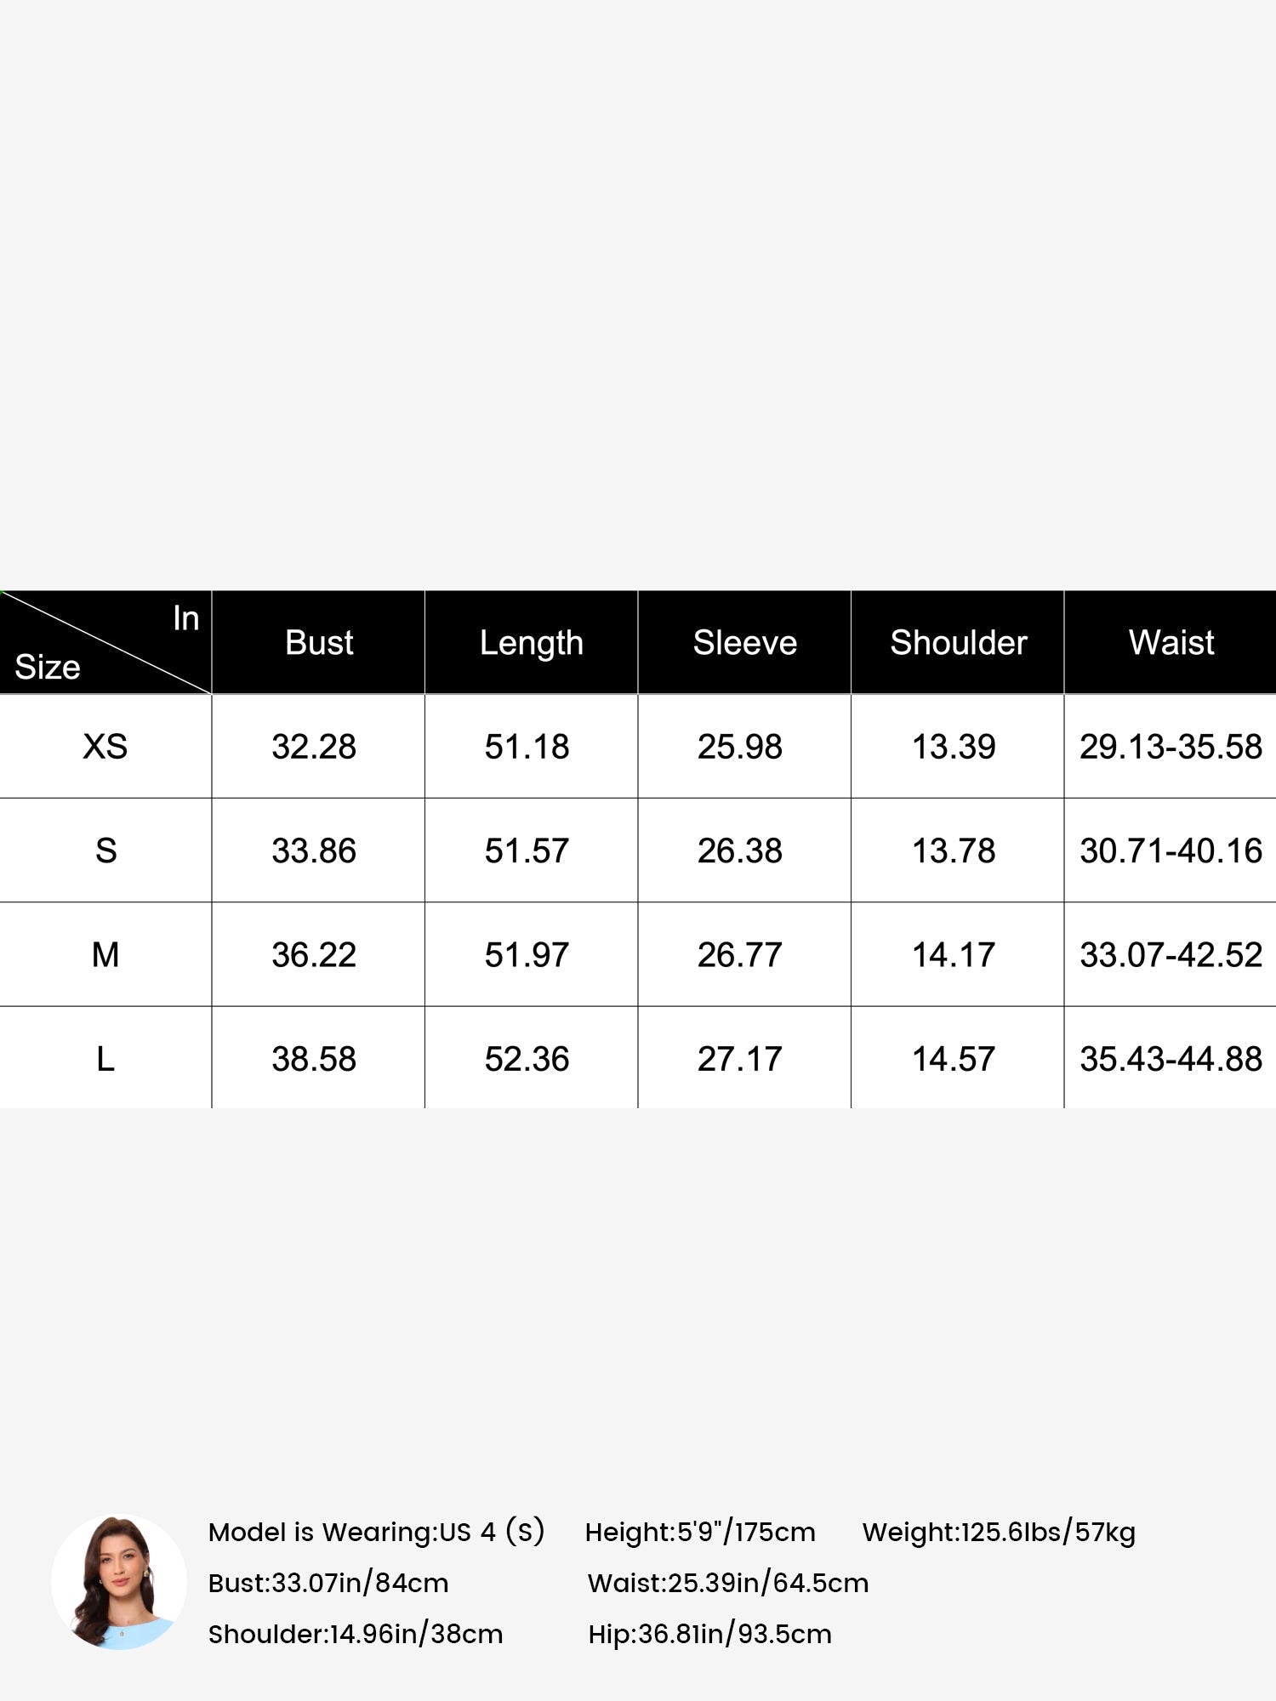Image resolution: width=1276 pixels, height=1701 pixels.
Task: Select the model Height 5'9"/175cm text
Action: click(x=700, y=1532)
